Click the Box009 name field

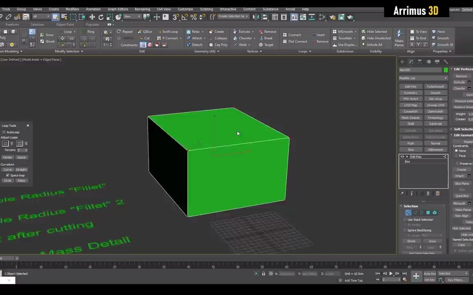(x=419, y=70)
